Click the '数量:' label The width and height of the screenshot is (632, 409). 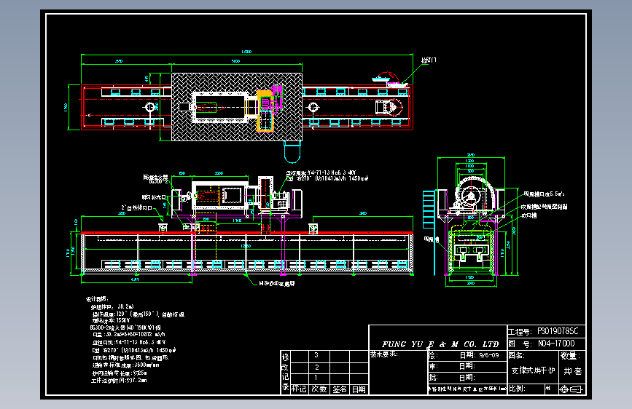570,356
